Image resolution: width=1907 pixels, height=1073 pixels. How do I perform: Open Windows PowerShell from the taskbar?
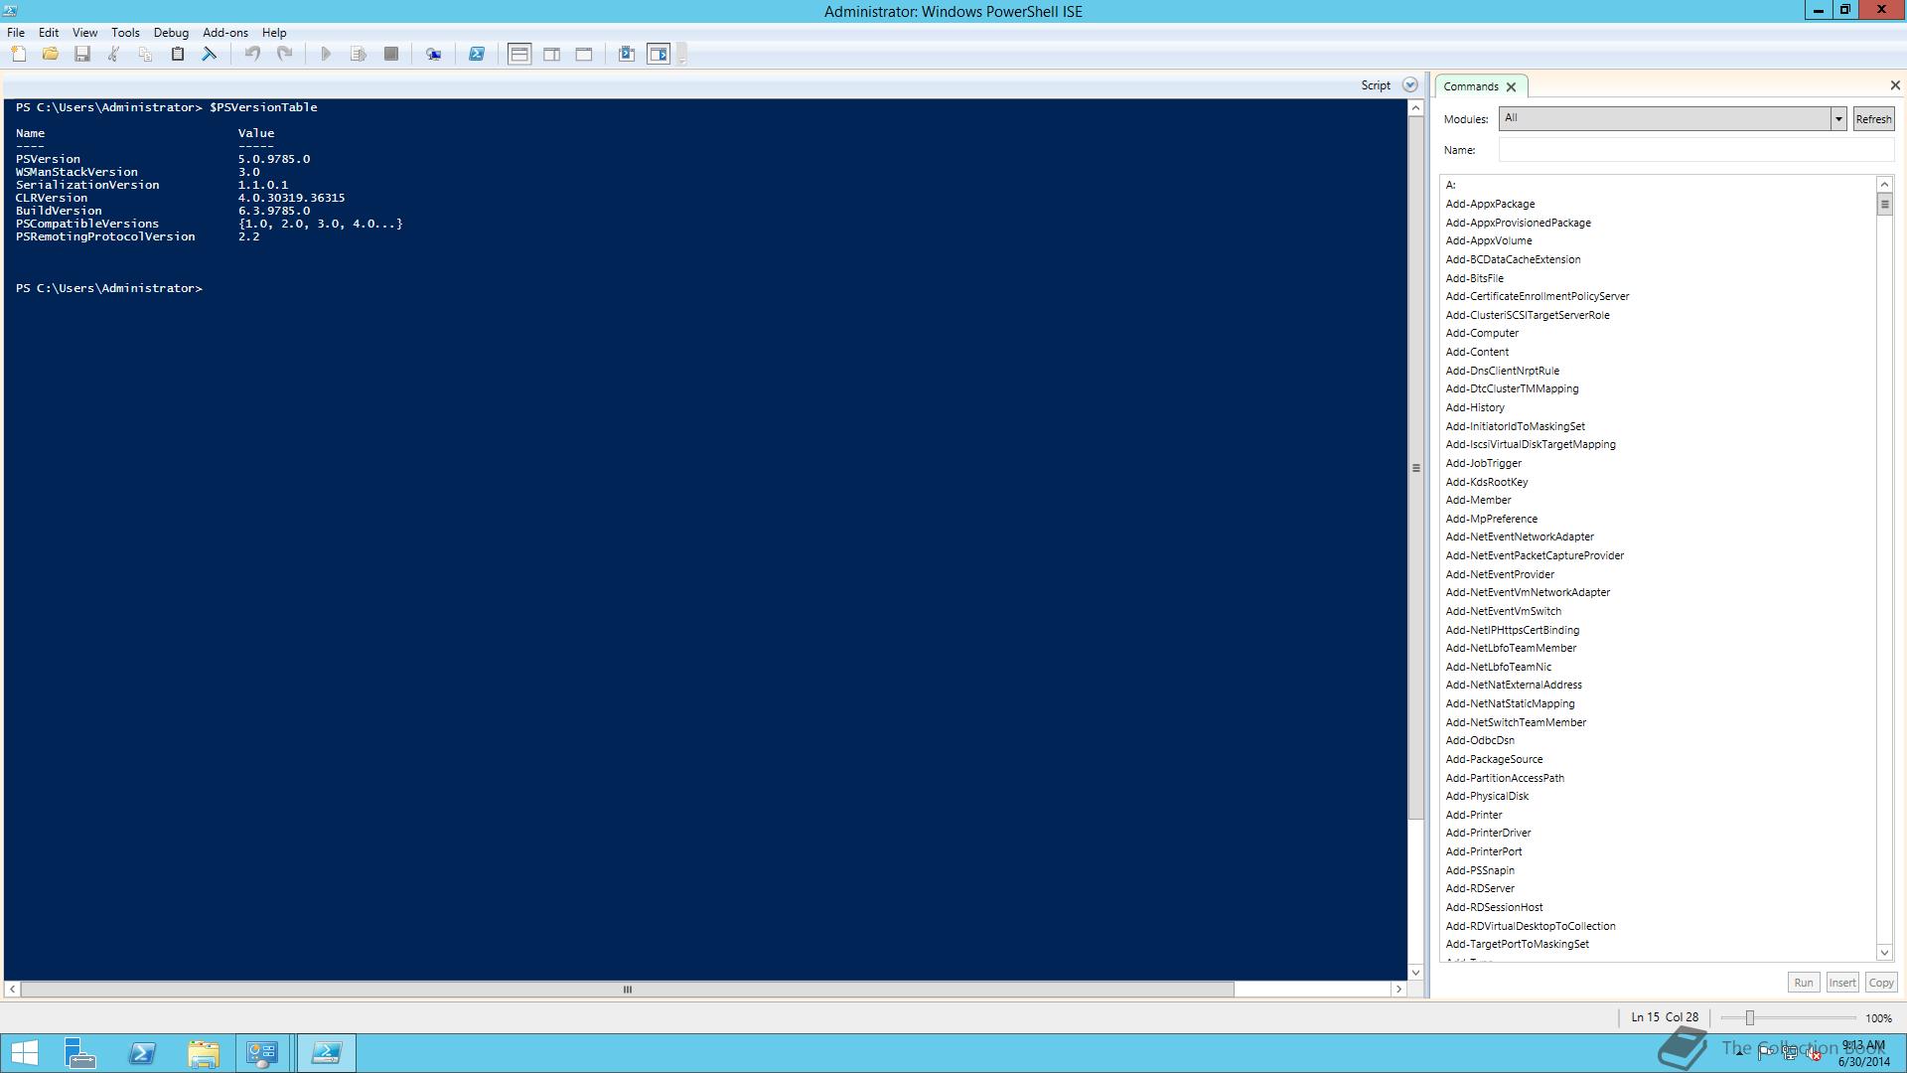[x=142, y=1053]
